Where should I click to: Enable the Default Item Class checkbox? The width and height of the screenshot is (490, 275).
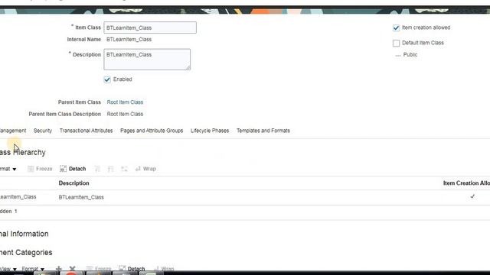point(396,43)
